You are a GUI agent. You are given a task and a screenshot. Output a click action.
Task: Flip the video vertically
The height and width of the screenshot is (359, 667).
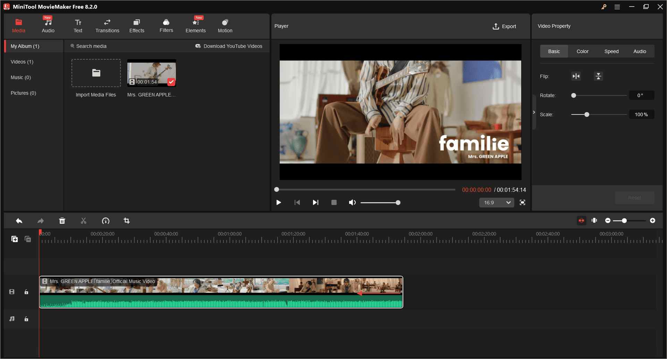tap(598, 76)
